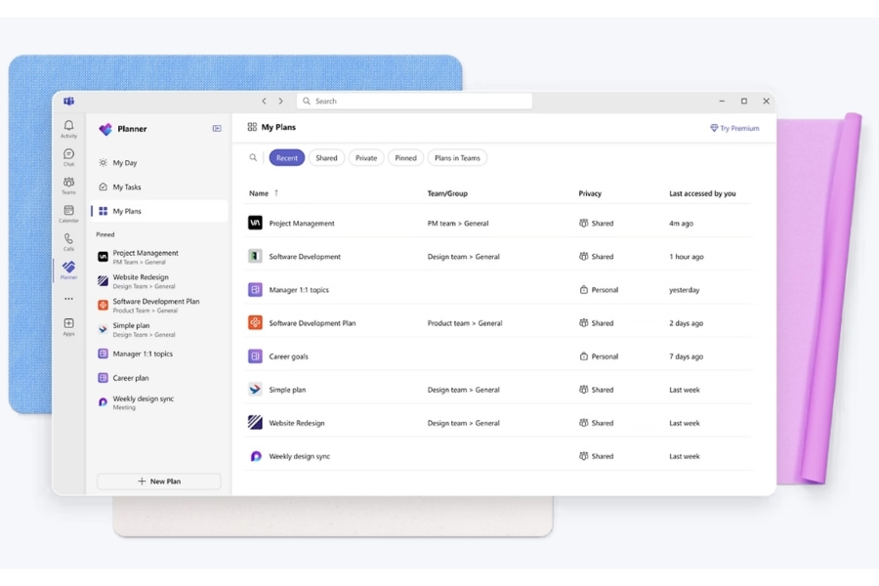879x586 pixels.
Task: Open the More options ellipsis in the sidebar
Action: click(68, 298)
